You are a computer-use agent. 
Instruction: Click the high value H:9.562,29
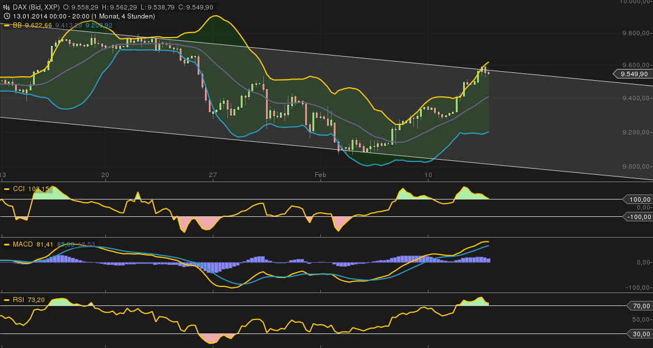[x=118, y=7]
